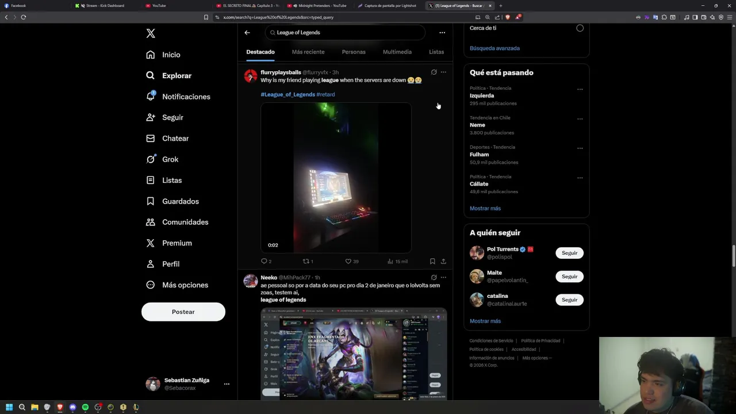
Task: Click the browser bookmark icon
Action: click(x=206, y=17)
